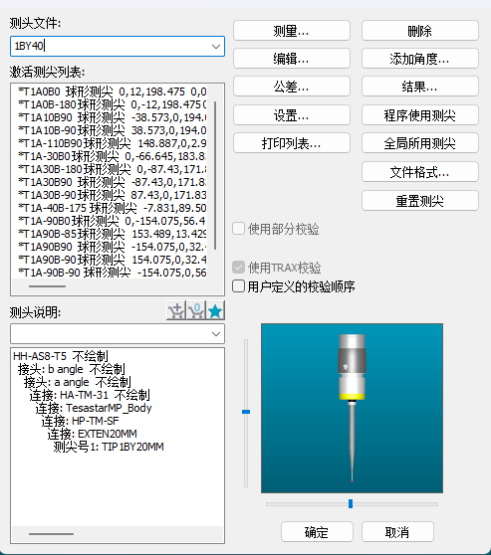Open the 测头说明 dropdown arrow
The height and width of the screenshot is (555, 491).
pyautogui.click(x=215, y=334)
